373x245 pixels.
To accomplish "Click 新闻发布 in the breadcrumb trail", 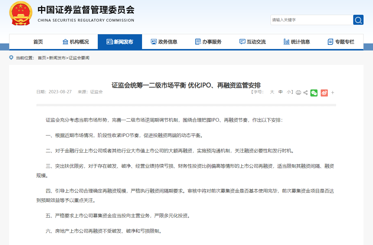I will (57, 58).
